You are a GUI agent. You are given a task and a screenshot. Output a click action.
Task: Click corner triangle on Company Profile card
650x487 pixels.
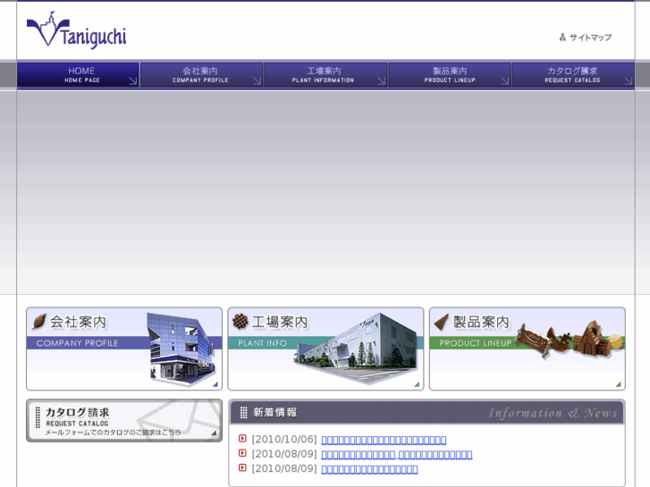pyautogui.click(x=215, y=384)
